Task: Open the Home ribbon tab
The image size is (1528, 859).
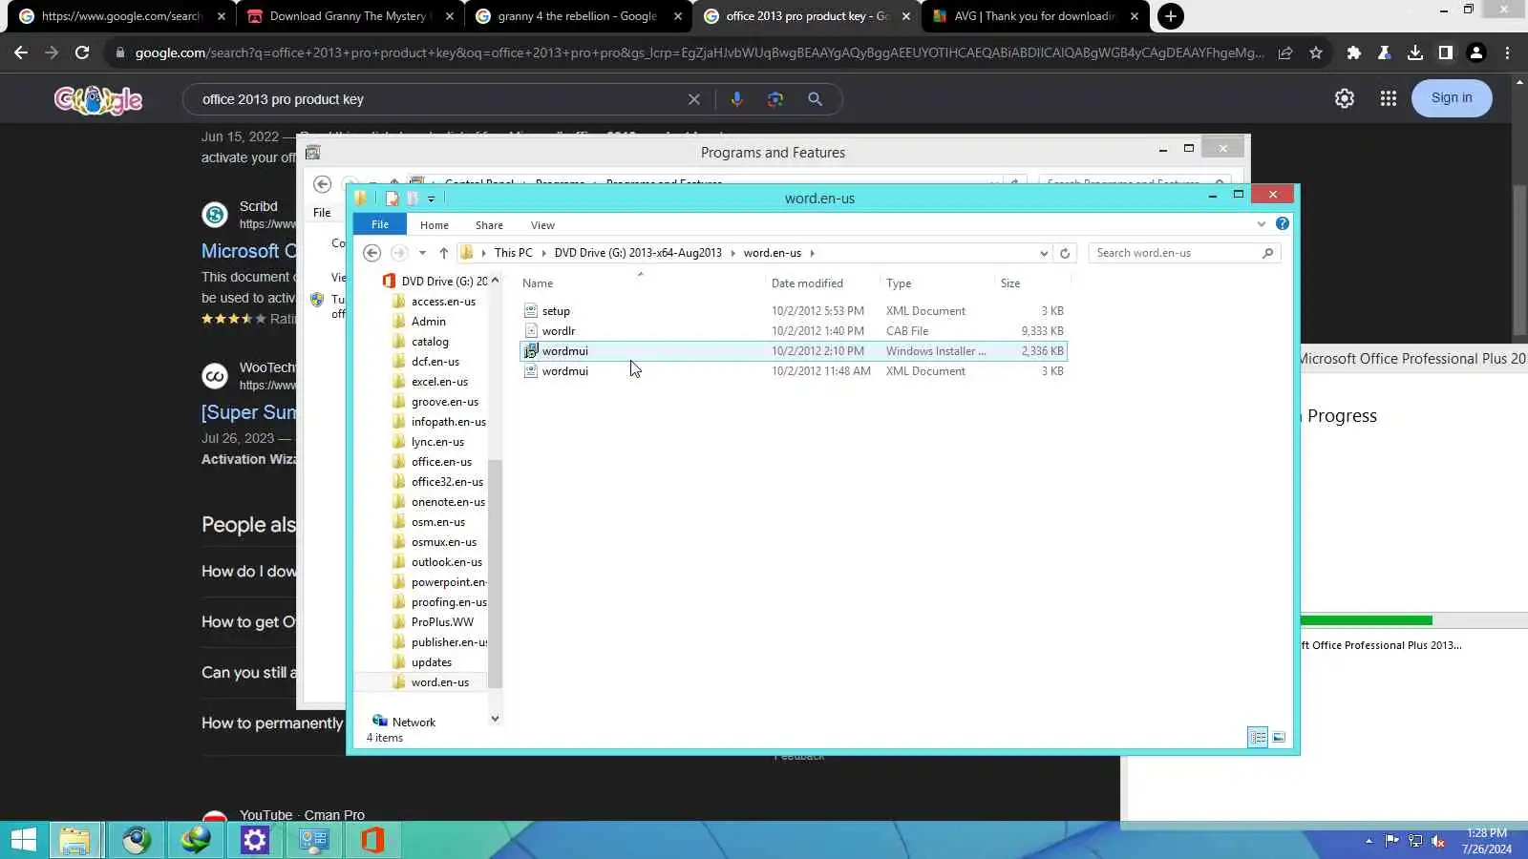Action: tap(435, 225)
